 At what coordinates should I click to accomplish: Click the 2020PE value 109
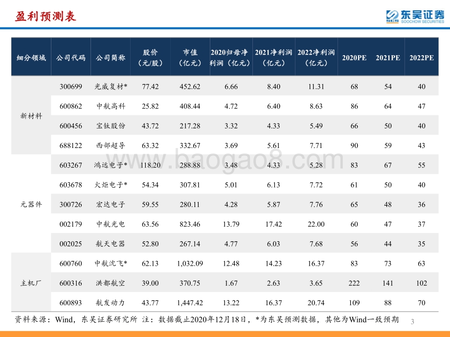coord(354,303)
